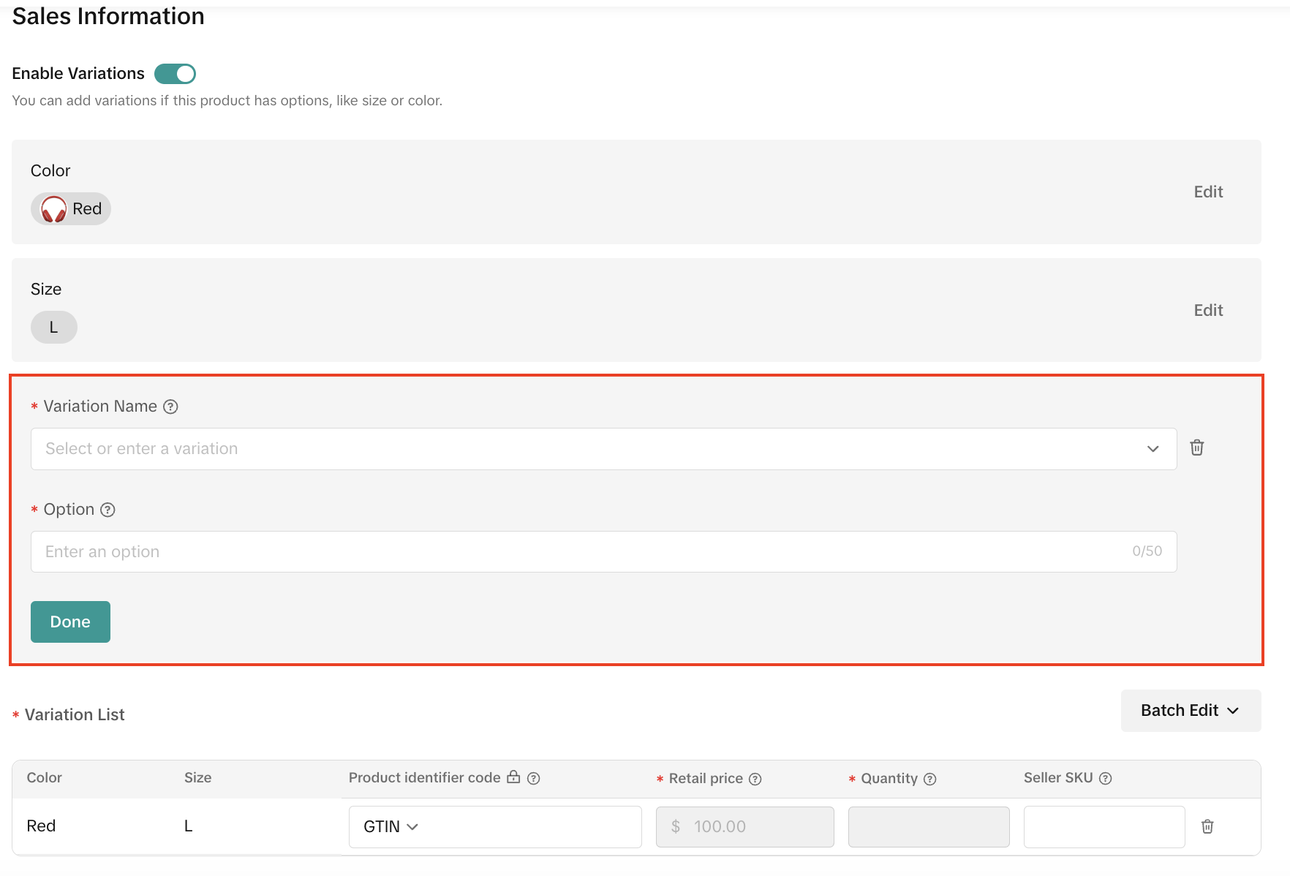Click the Seller SKU help icon

pyautogui.click(x=1105, y=779)
